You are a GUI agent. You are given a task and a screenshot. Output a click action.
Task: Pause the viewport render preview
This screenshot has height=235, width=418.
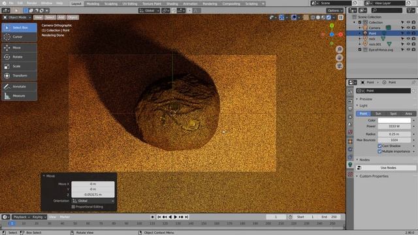click(x=341, y=18)
